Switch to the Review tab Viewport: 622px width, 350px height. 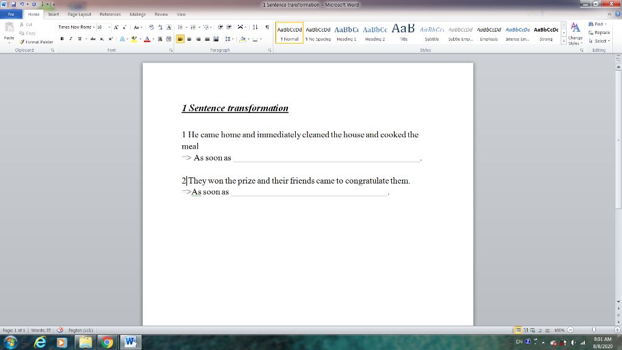coord(161,15)
